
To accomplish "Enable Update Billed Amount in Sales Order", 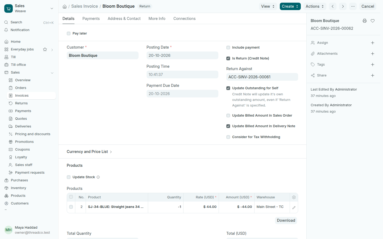I will point(228,116).
